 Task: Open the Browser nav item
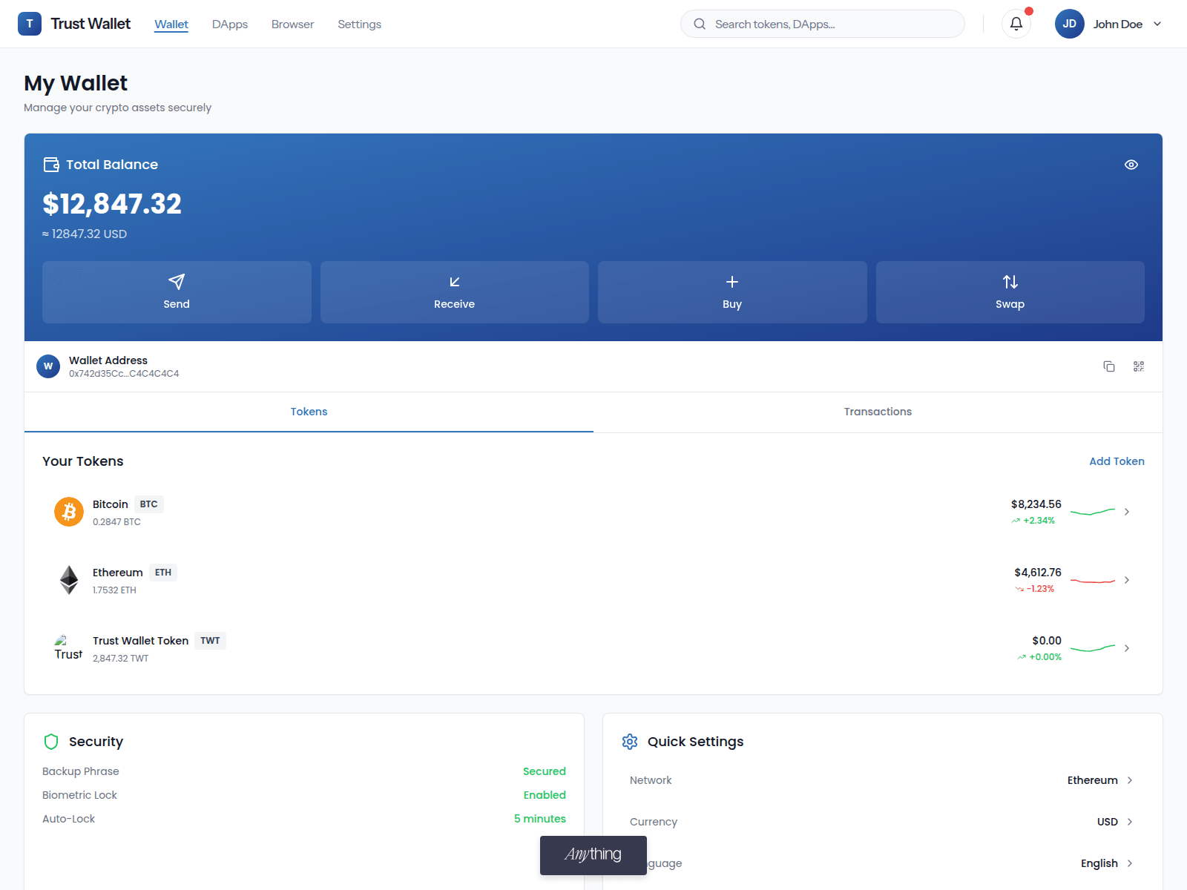tap(292, 24)
